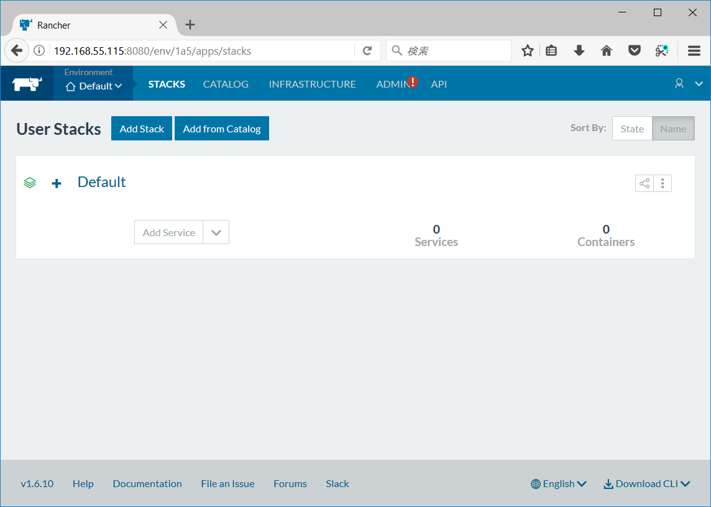Viewport: 711px width, 507px height.
Task: Open a new browser tab
Action: pyautogui.click(x=190, y=25)
